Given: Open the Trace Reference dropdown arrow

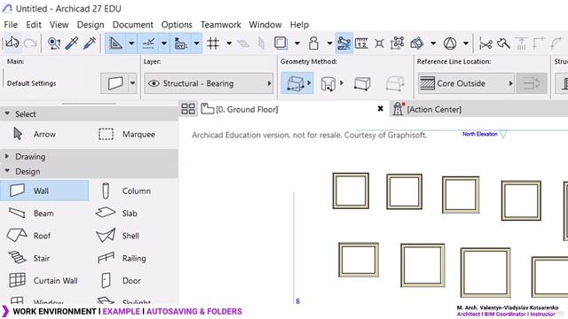Looking at the screenshot, I should click(x=297, y=43).
